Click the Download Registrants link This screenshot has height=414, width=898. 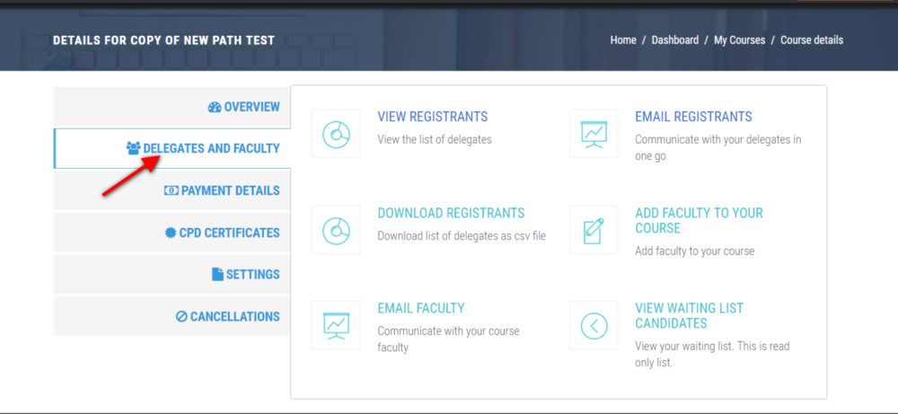pyautogui.click(x=451, y=213)
